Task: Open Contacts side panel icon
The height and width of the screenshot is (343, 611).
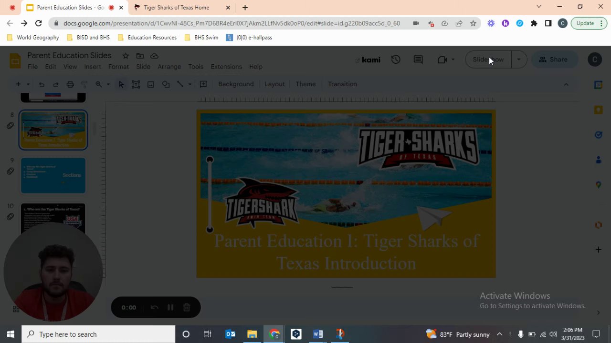Action: (598, 160)
